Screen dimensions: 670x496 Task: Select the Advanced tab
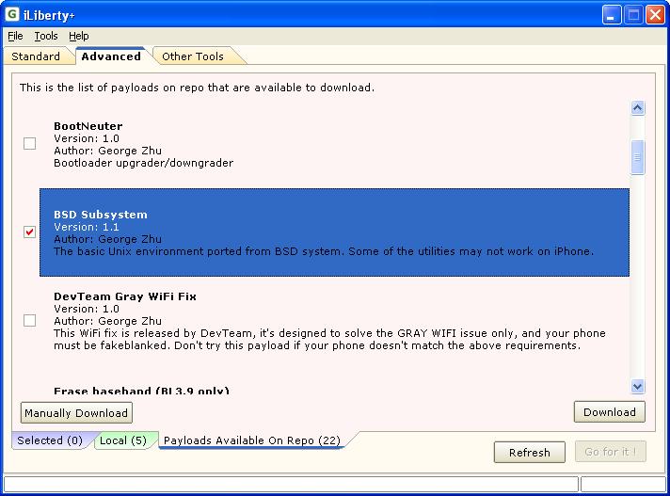click(x=111, y=56)
